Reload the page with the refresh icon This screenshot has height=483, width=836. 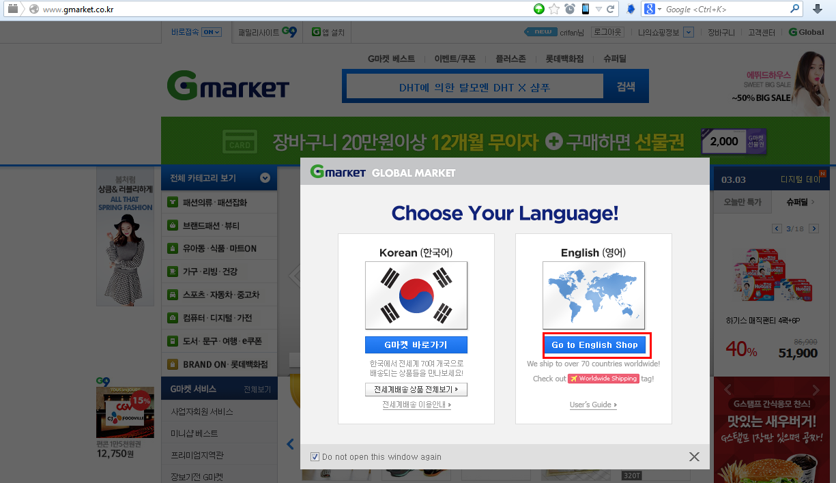pyautogui.click(x=611, y=9)
